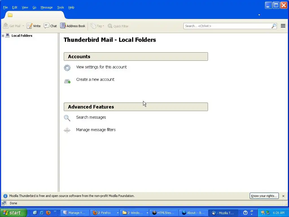Switch to Manage Y... taskbar window

click(75, 213)
